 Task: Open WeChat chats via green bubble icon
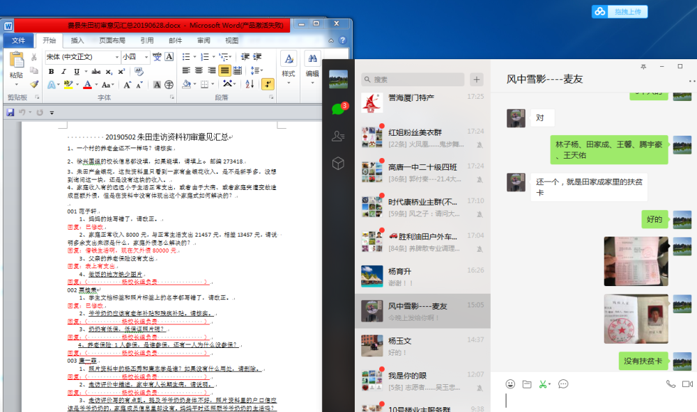pyautogui.click(x=338, y=109)
